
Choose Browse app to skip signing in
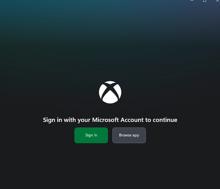tap(129, 135)
